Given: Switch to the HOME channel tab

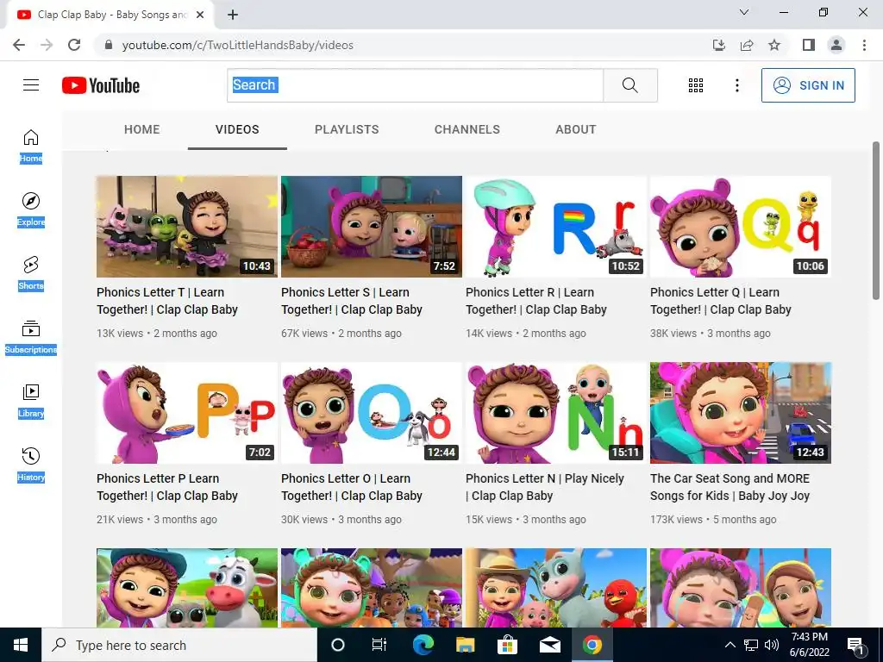Looking at the screenshot, I should tap(142, 129).
